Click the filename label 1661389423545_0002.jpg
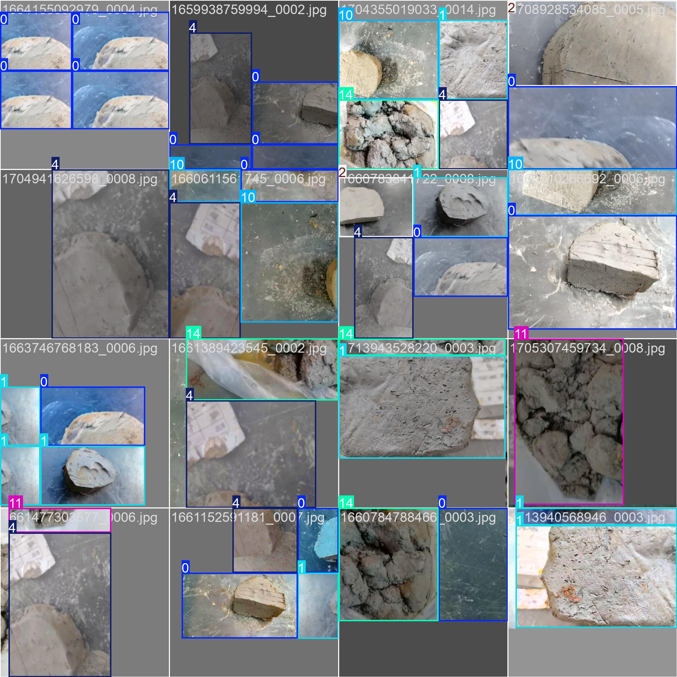The width and height of the screenshot is (677, 677). coord(249,348)
